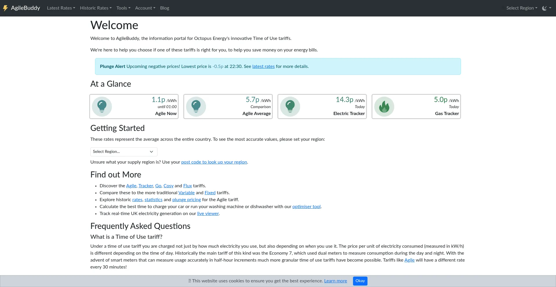Open the Agile link in FAQ paragraph
The image size is (556, 287).
[x=409, y=260]
